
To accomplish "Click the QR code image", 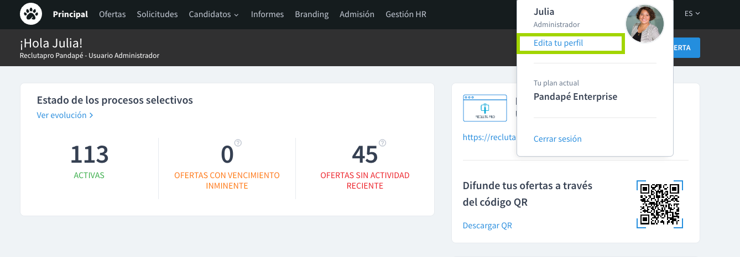I will 659,204.
